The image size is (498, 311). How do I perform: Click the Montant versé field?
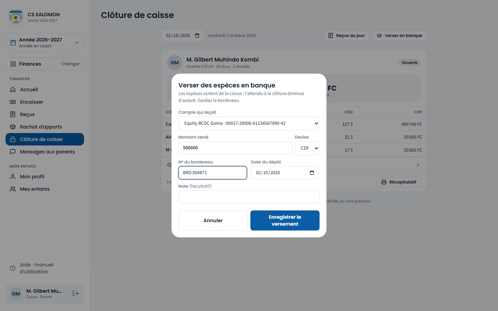click(235, 148)
